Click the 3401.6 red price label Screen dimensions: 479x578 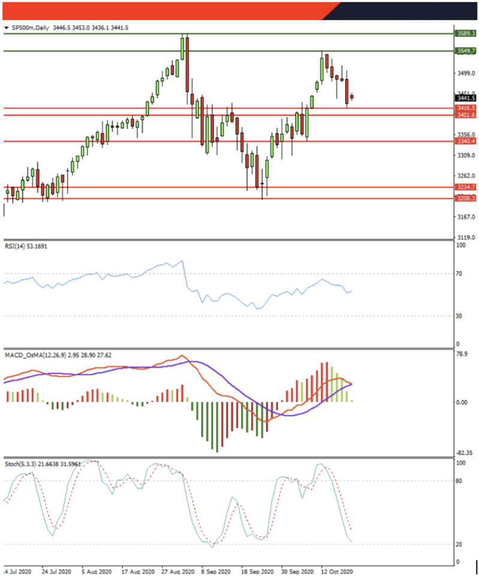(x=465, y=115)
